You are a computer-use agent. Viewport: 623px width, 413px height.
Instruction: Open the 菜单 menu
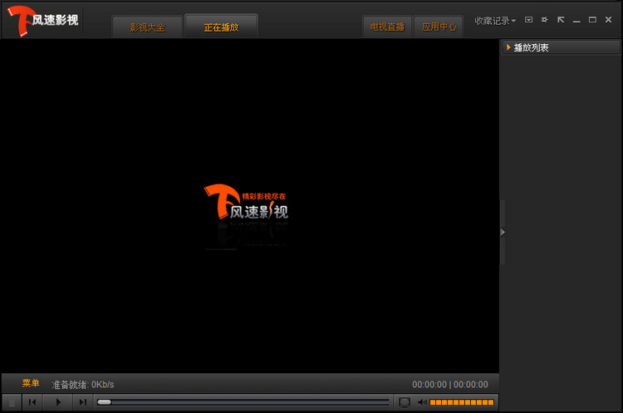click(31, 383)
